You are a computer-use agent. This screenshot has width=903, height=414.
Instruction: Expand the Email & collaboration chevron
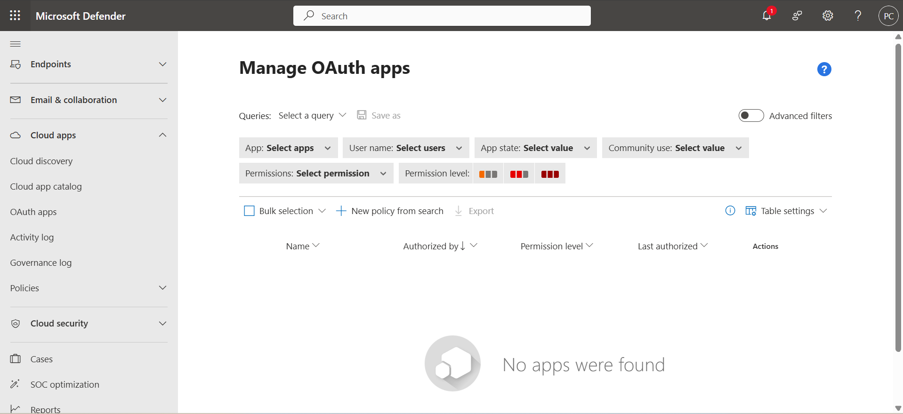click(163, 100)
